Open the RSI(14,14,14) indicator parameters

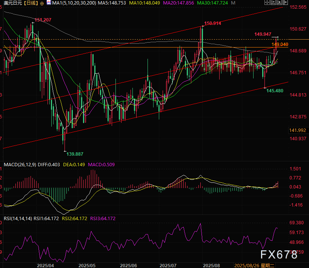click(x=17, y=218)
